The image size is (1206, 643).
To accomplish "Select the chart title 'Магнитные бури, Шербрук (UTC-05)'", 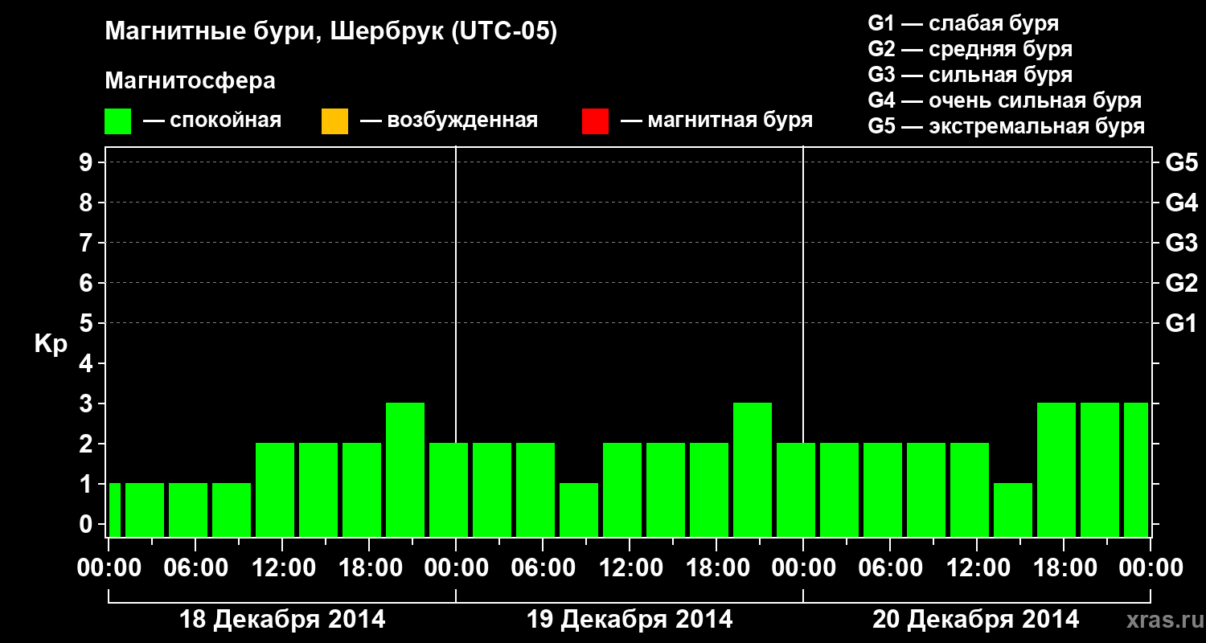I will [330, 32].
